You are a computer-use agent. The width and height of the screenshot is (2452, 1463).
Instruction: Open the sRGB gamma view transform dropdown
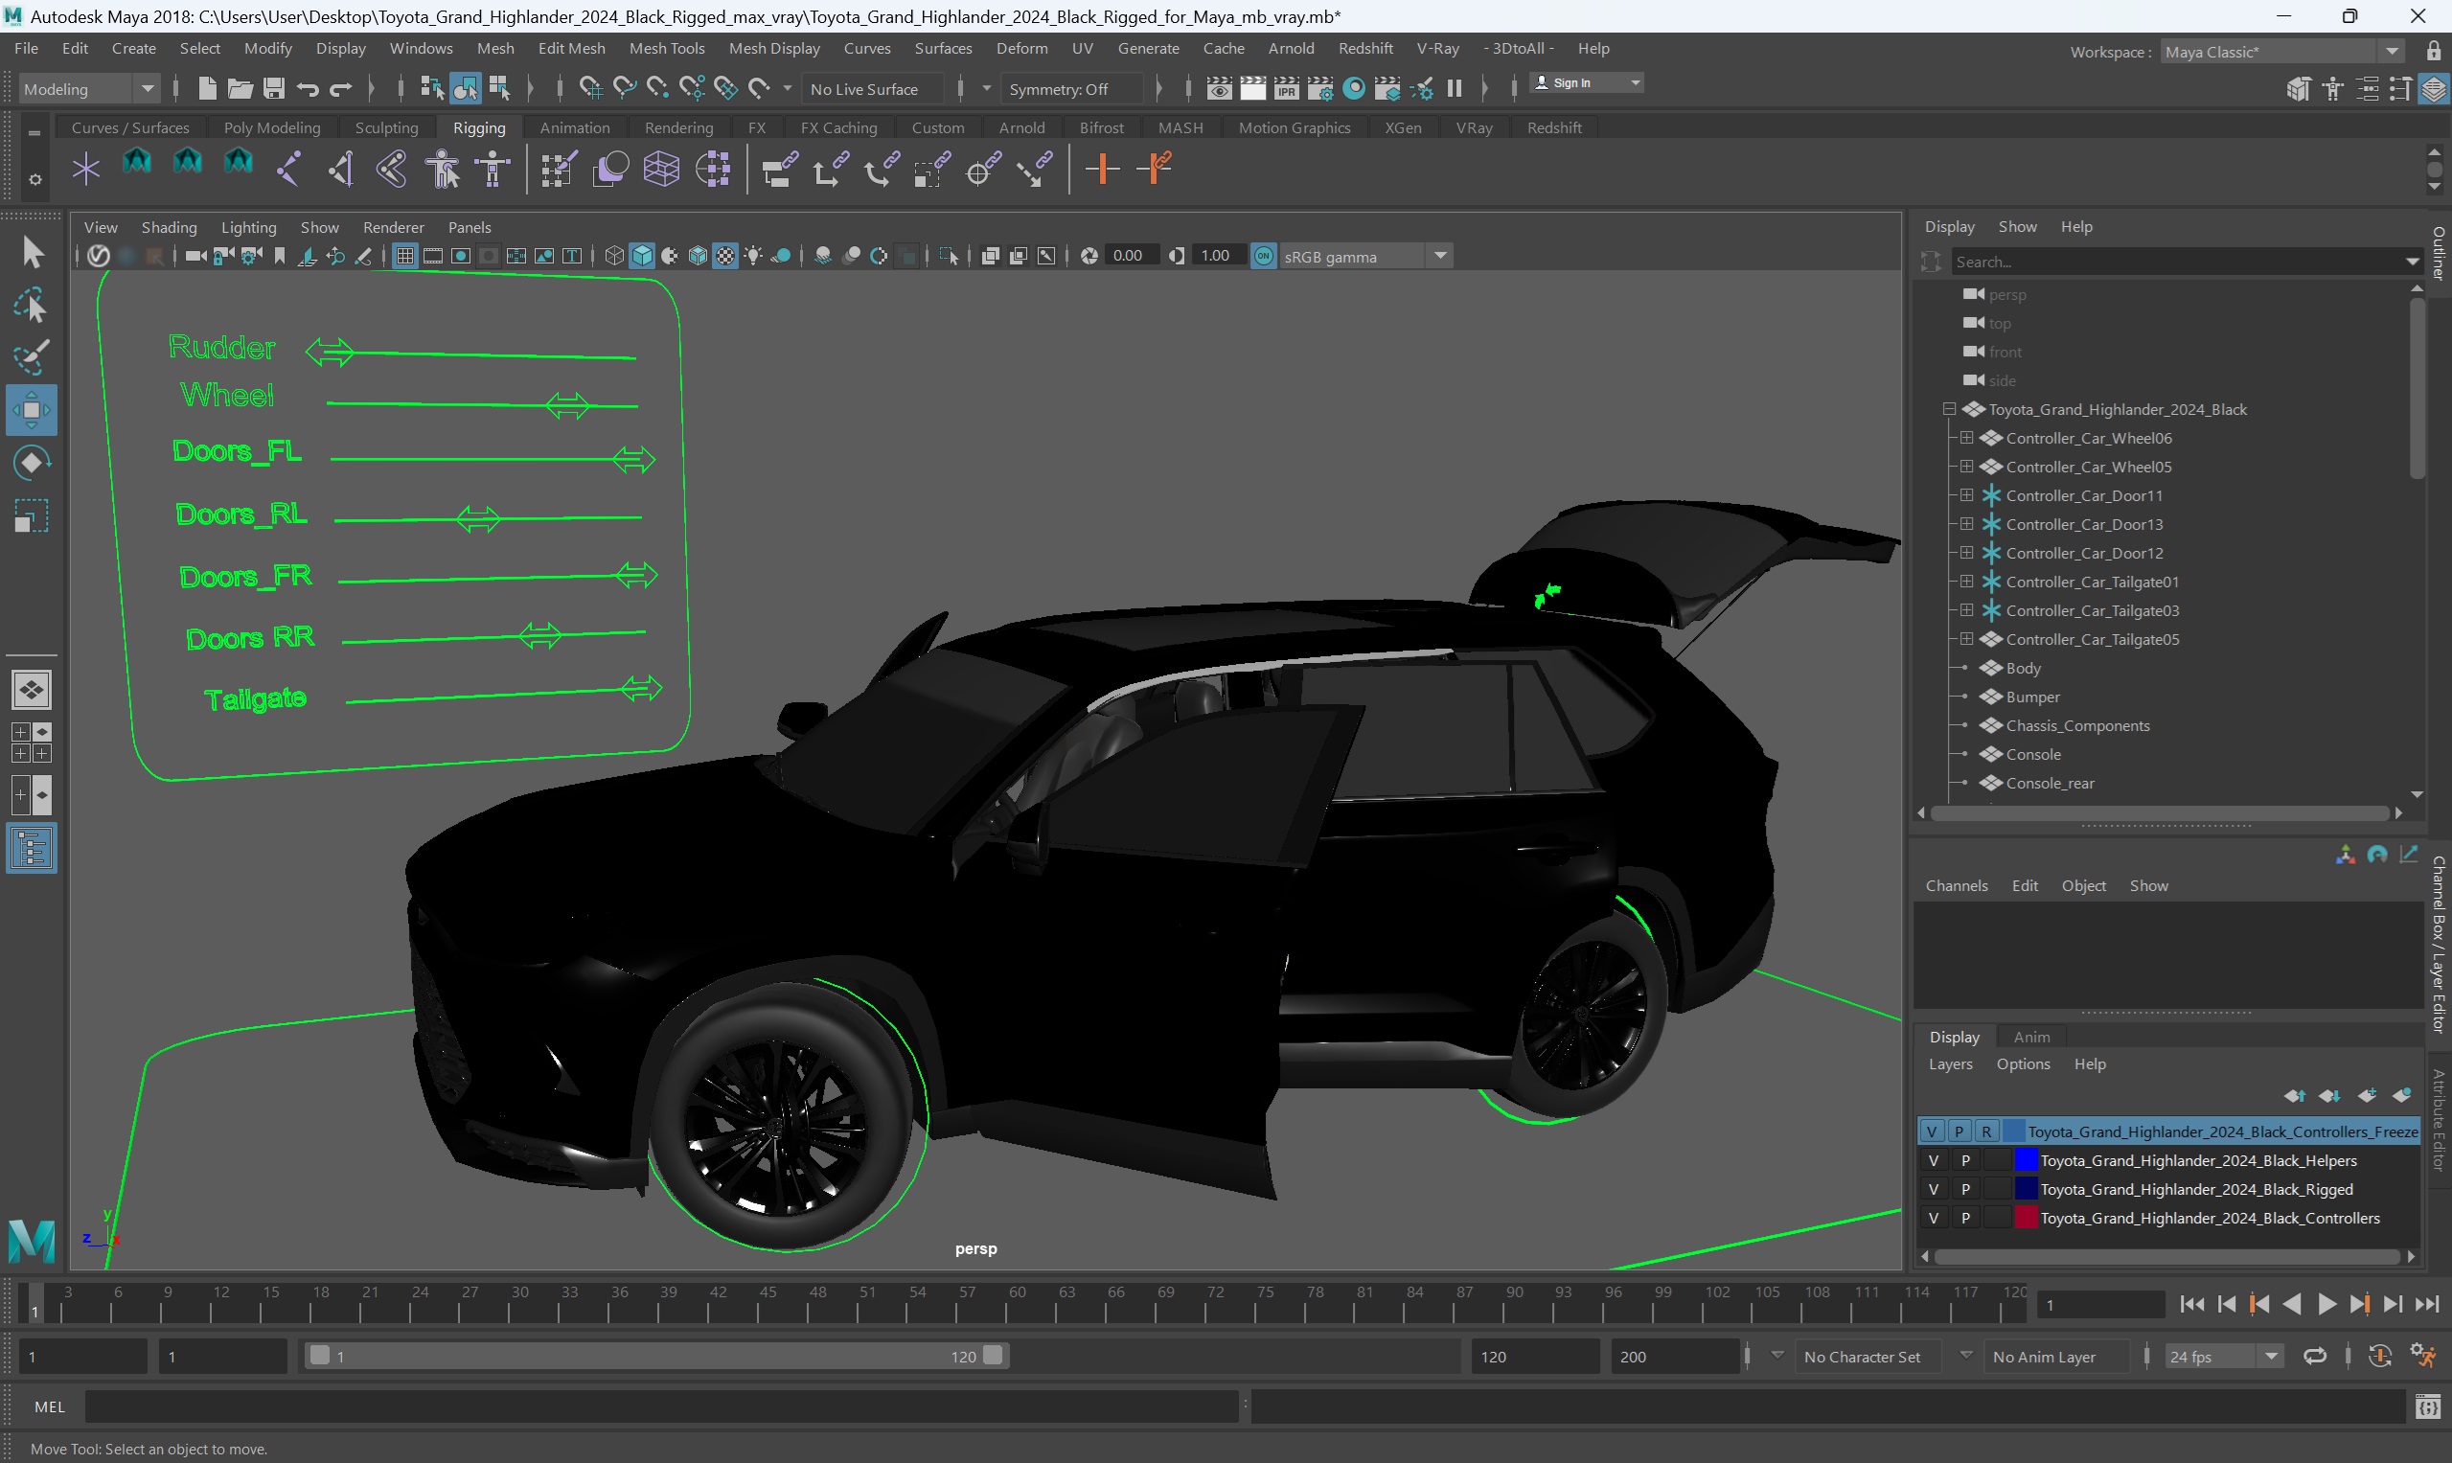[x=1365, y=257]
